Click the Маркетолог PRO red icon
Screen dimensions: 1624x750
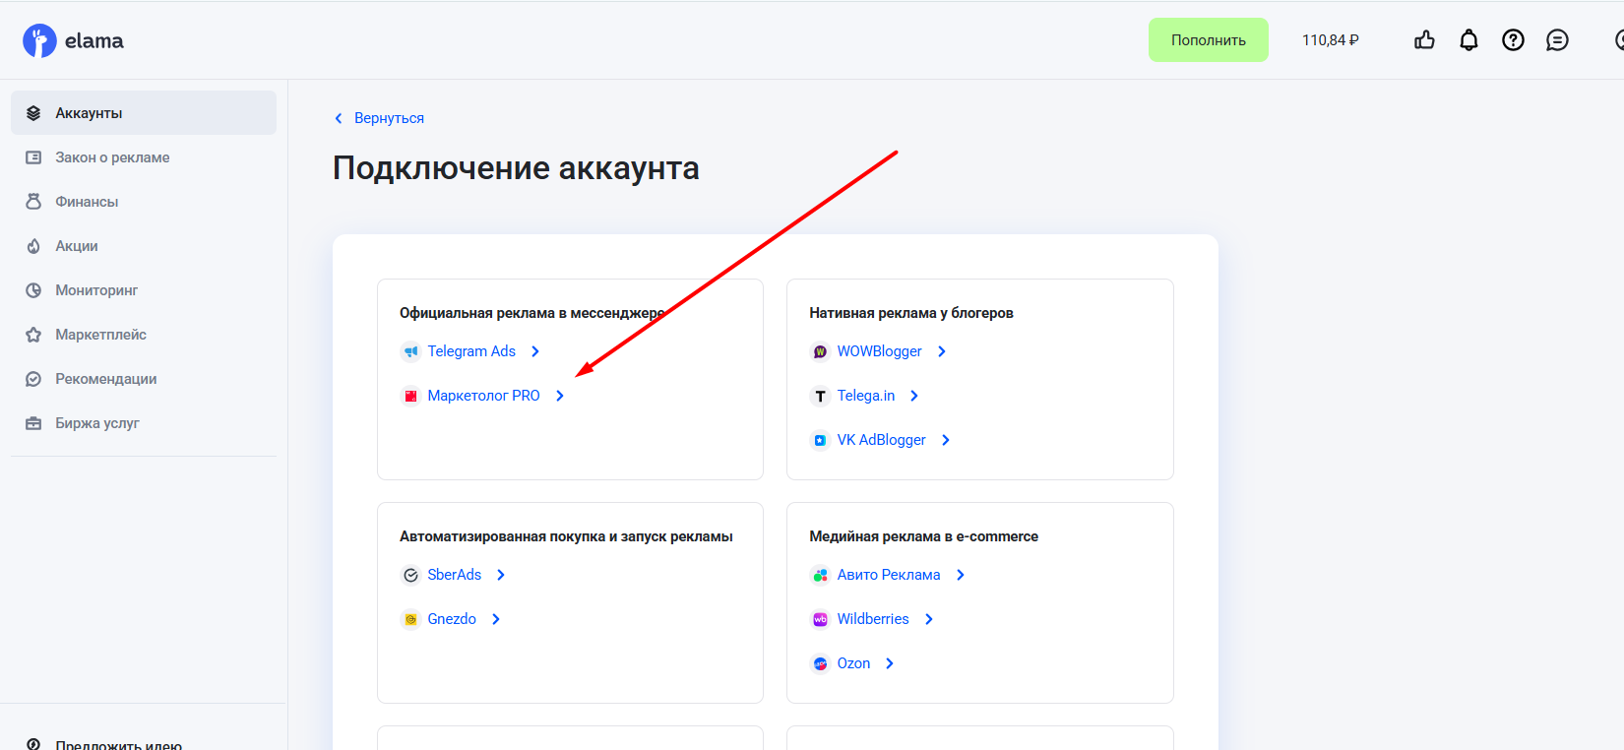click(411, 396)
